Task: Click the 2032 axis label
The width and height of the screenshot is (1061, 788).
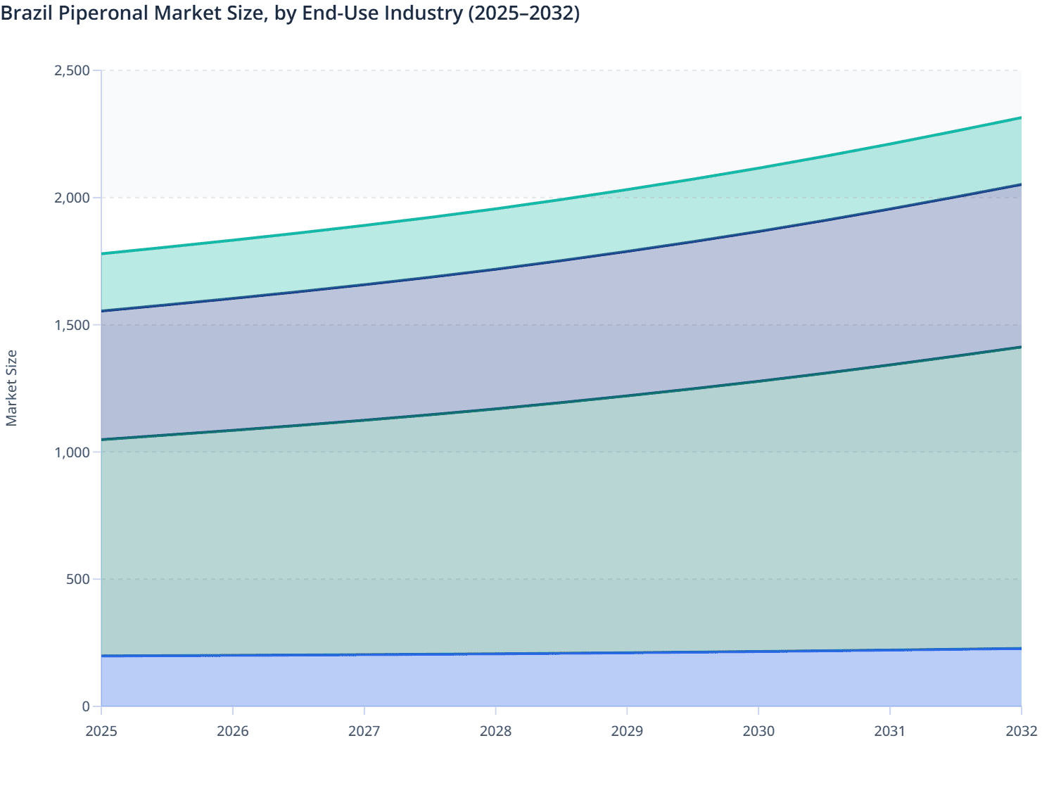Action: pyautogui.click(x=1020, y=732)
